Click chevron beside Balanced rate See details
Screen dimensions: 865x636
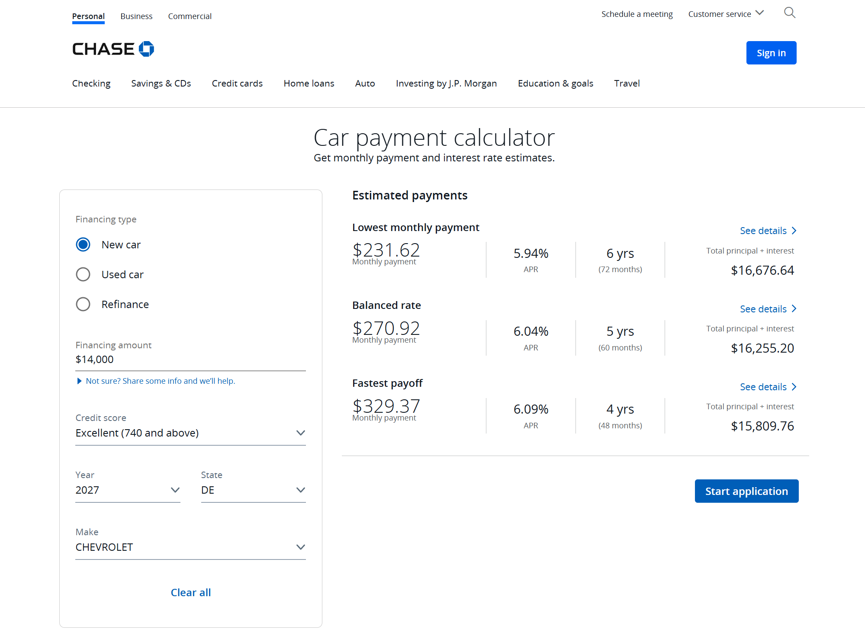point(794,309)
